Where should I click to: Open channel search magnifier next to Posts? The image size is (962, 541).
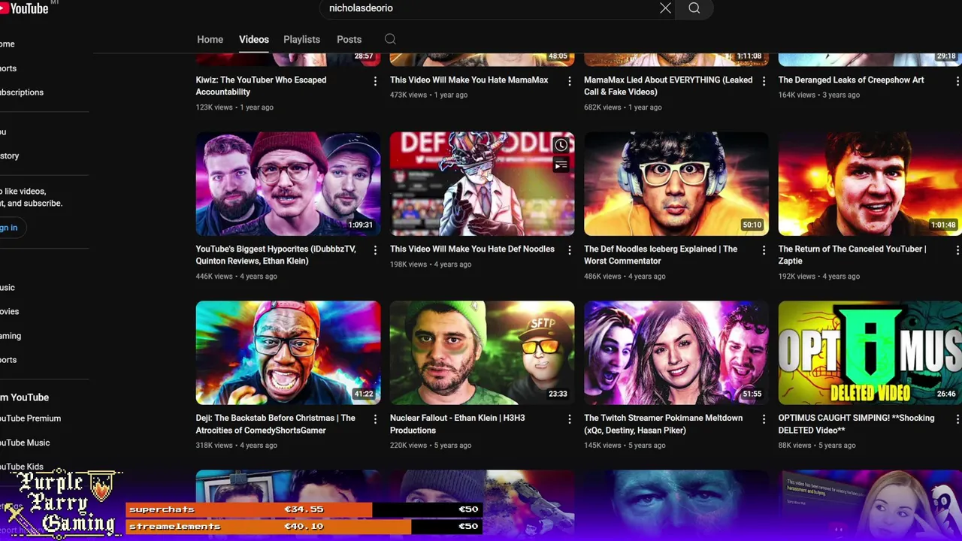point(390,39)
